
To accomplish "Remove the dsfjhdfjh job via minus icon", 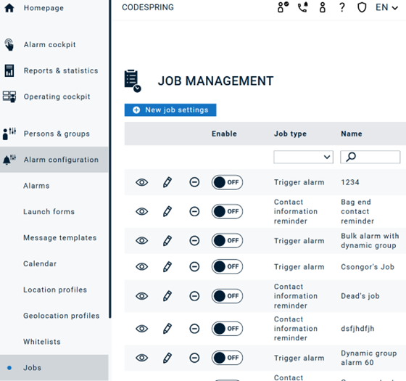I will (194, 329).
